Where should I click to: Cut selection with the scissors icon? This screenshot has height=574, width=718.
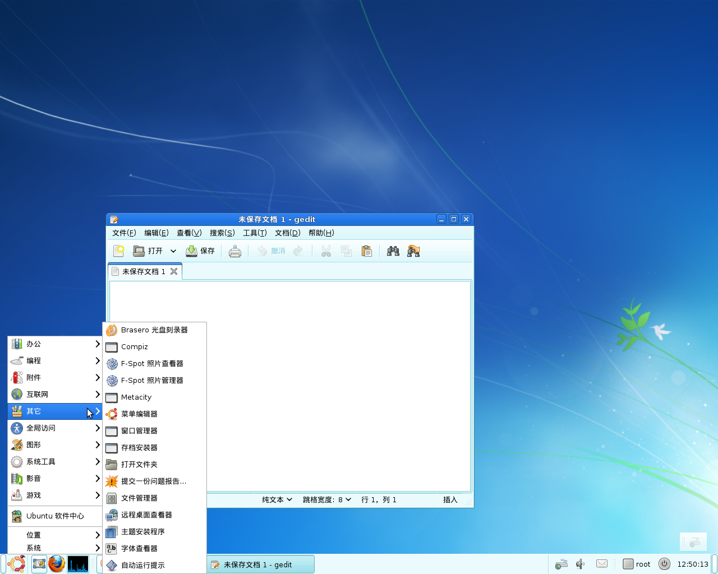point(326,251)
